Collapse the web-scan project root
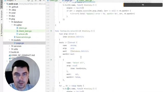Screen dimensions: 163x92 coord(5,4)
